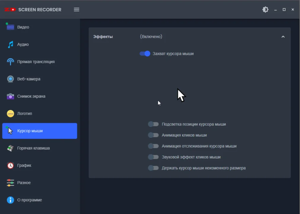Click the mouse cursor arrow icon in sidebar
Screen dimensions: 300x214
tap(10, 131)
